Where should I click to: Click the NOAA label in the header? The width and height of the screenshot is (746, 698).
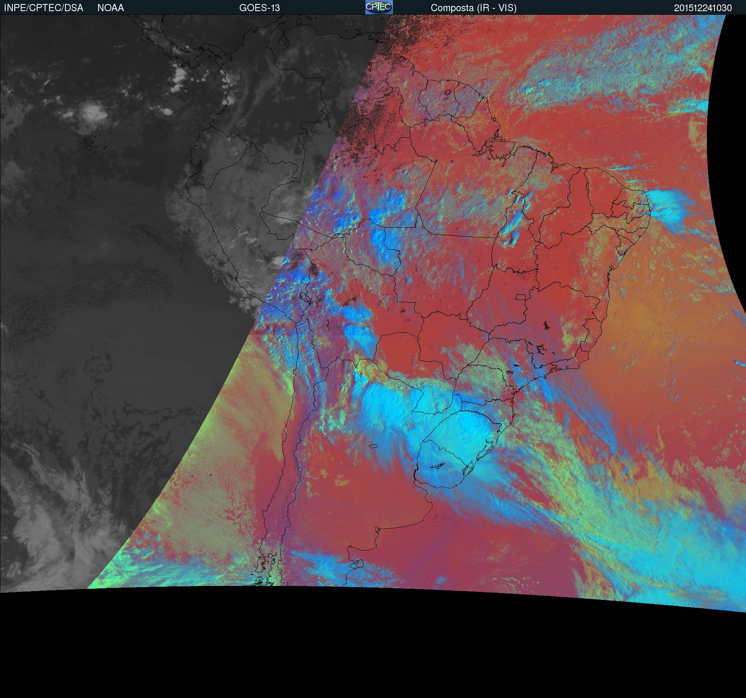[x=111, y=8]
